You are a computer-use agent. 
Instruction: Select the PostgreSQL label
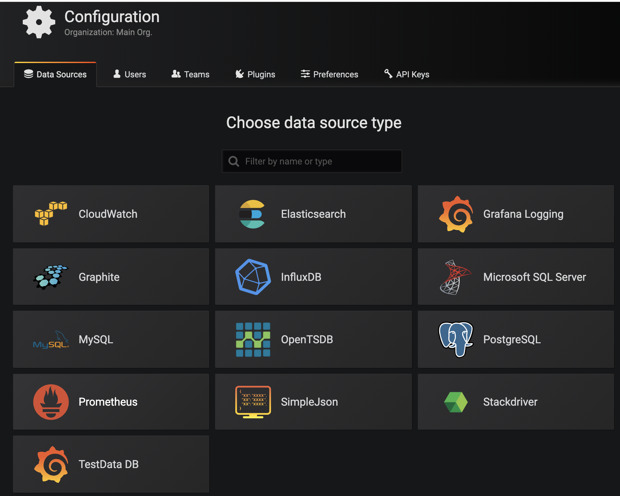point(512,340)
